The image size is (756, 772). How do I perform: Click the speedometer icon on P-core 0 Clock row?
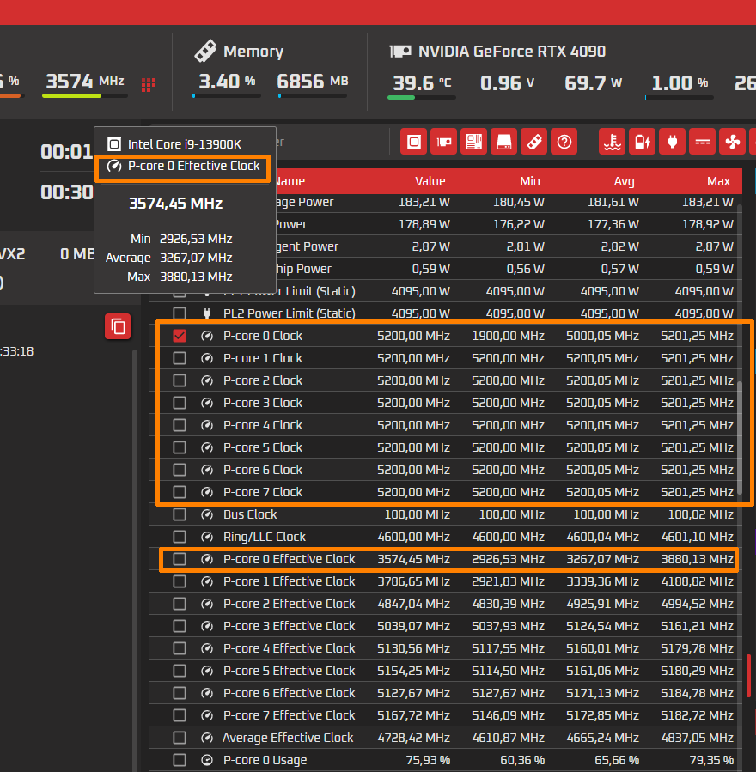[207, 336]
